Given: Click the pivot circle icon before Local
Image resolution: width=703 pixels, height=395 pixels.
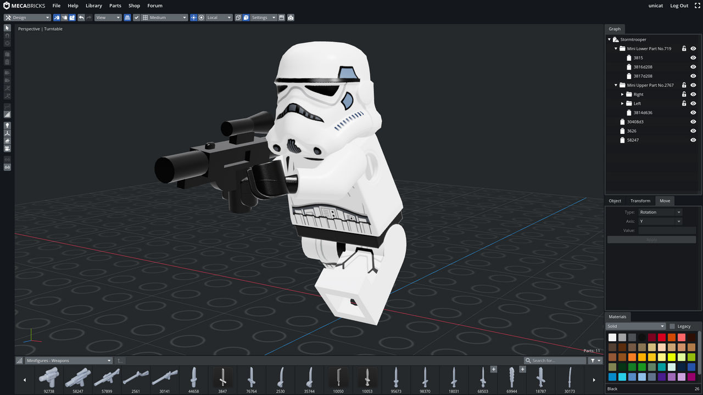Looking at the screenshot, I should 202,18.
